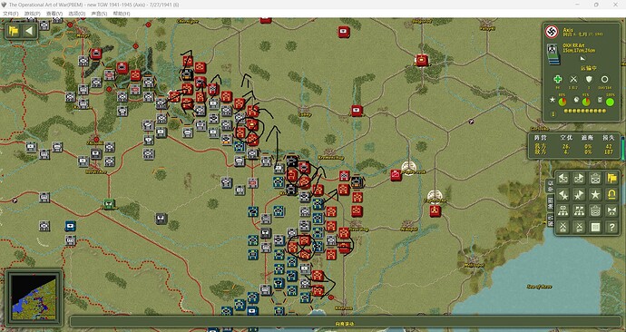Click the Axis swastika faction emblem

[552, 32]
